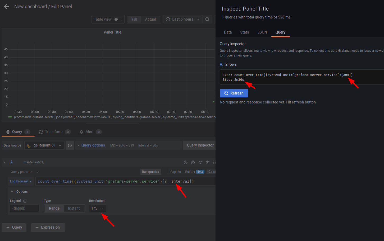The image size is (384, 241).
Task: Click the drag handle beside query A
Action: (214, 162)
